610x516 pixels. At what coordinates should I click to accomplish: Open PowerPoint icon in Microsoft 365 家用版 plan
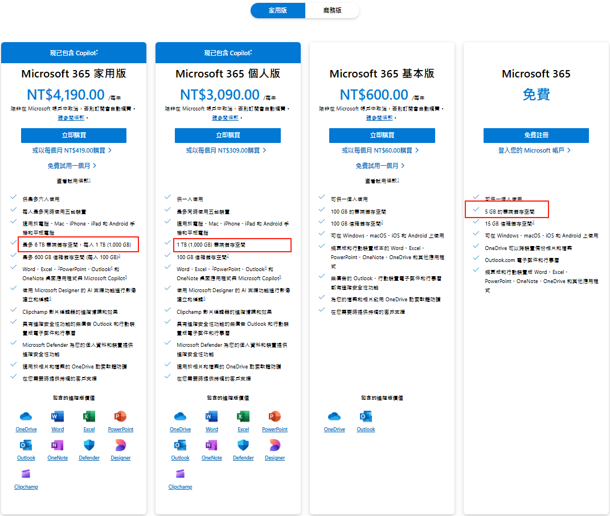(x=121, y=416)
